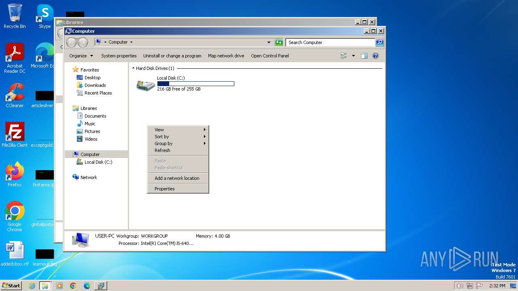Open Internet Explorer from the taskbar
518x291 pixels.
(x=32, y=286)
